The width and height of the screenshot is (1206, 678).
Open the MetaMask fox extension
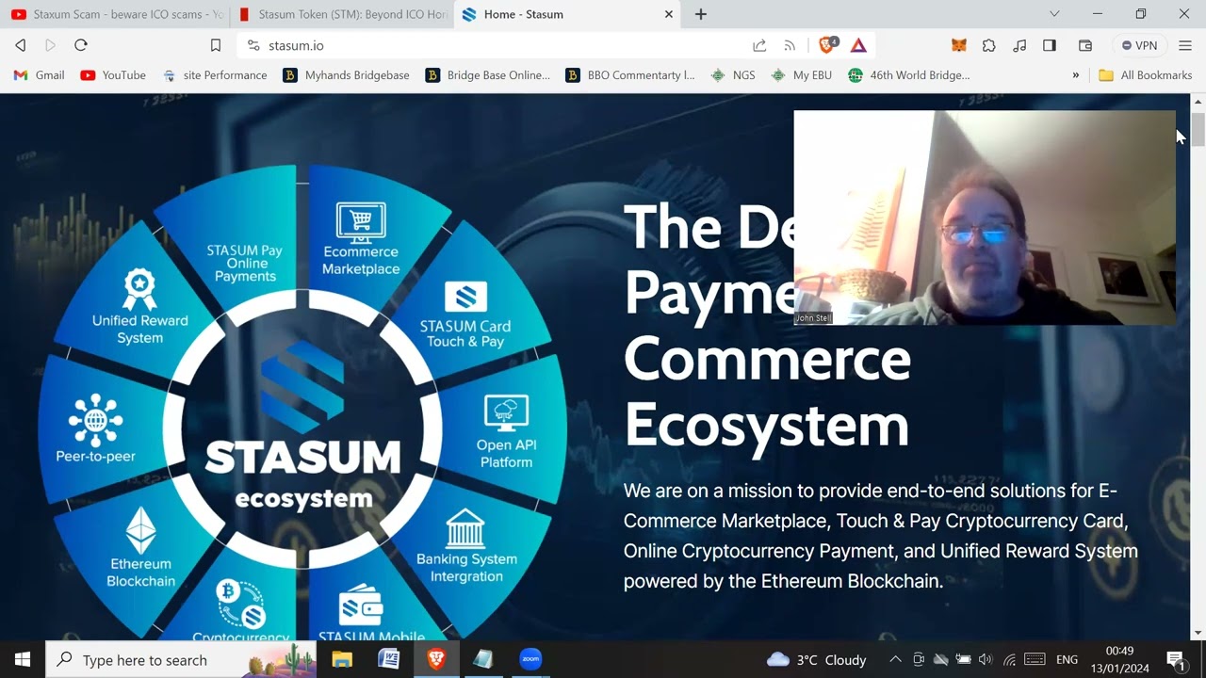point(958,45)
